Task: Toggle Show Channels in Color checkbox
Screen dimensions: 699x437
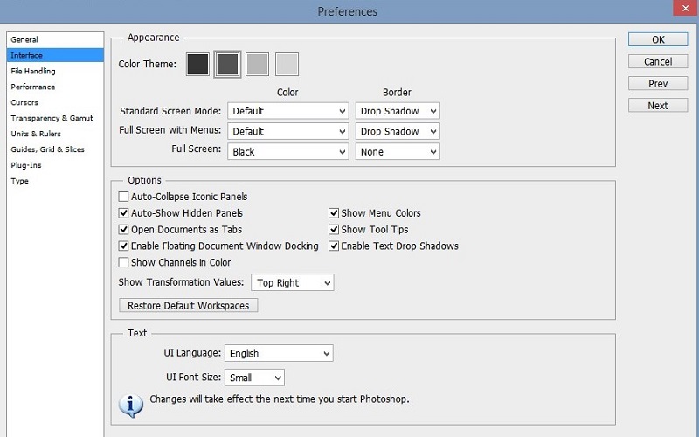Action: (x=124, y=262)
